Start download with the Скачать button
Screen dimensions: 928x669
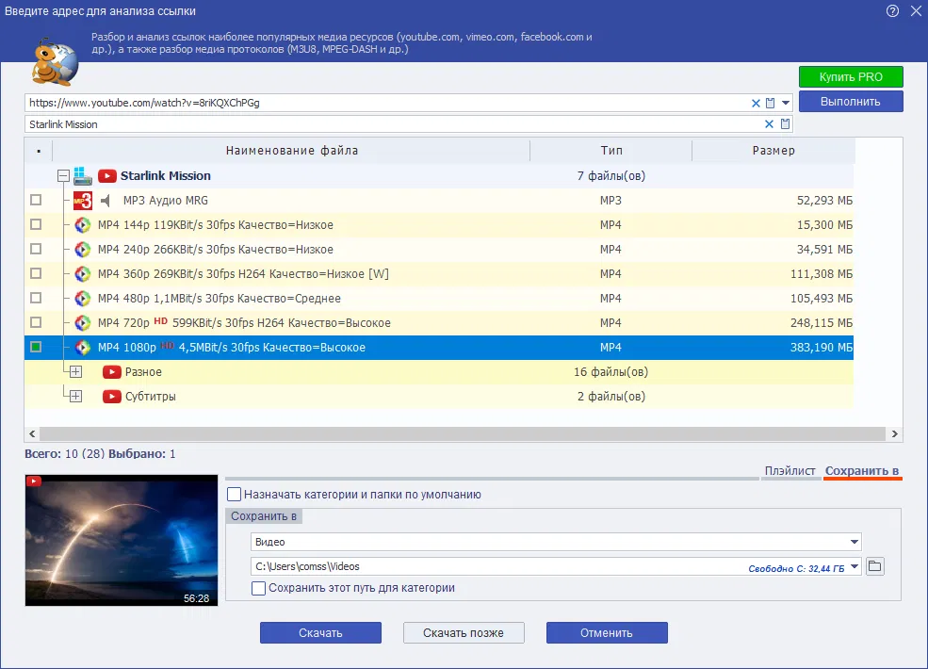(322, 632)
